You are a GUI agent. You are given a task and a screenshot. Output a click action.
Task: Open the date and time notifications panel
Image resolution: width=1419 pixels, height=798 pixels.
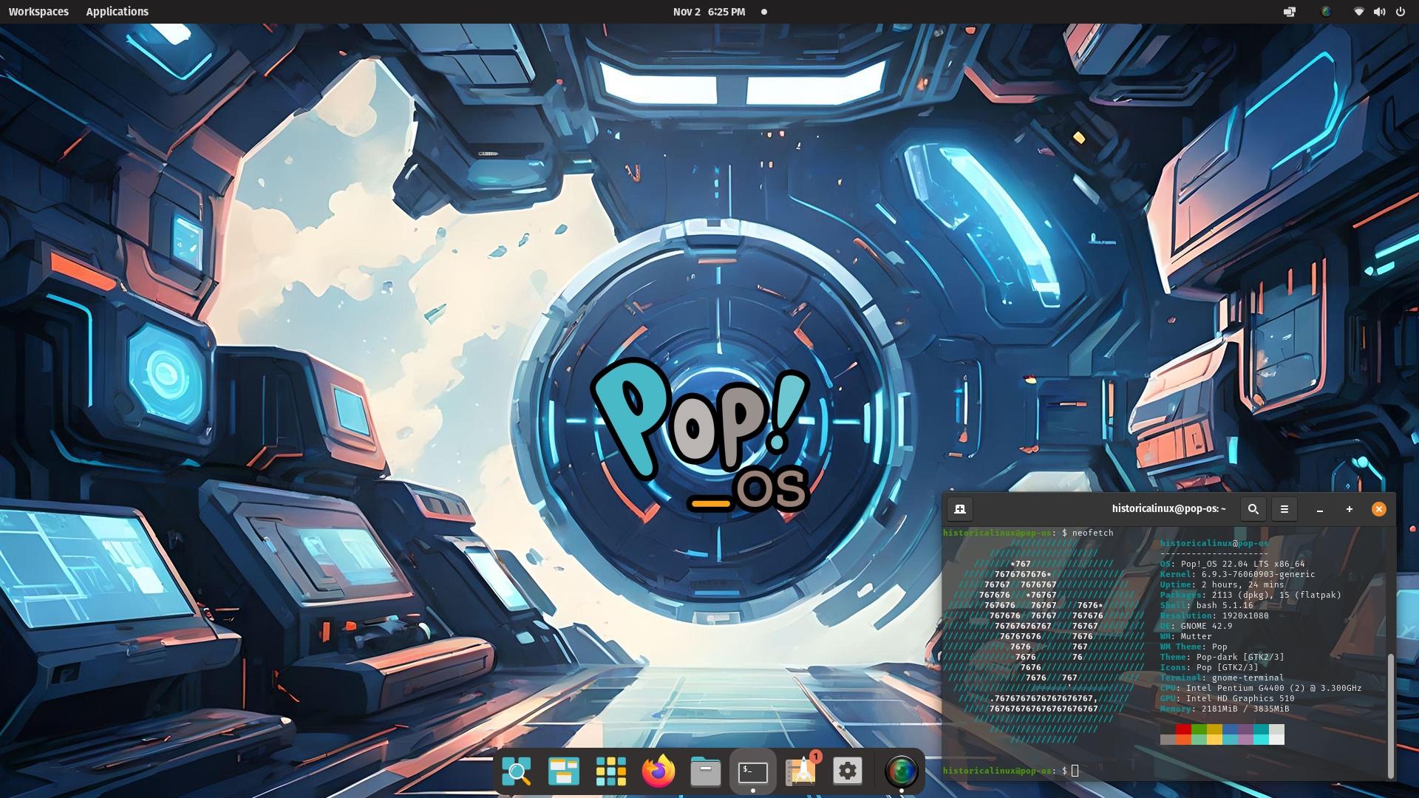709,12
